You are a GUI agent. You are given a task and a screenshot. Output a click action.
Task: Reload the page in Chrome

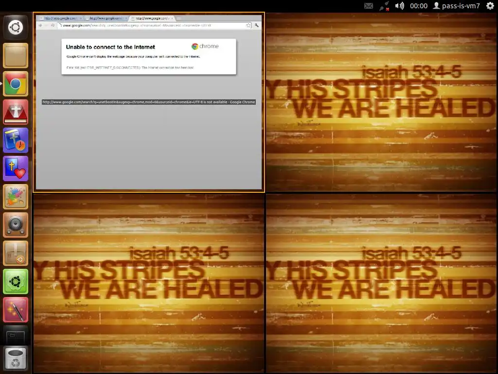53,25
